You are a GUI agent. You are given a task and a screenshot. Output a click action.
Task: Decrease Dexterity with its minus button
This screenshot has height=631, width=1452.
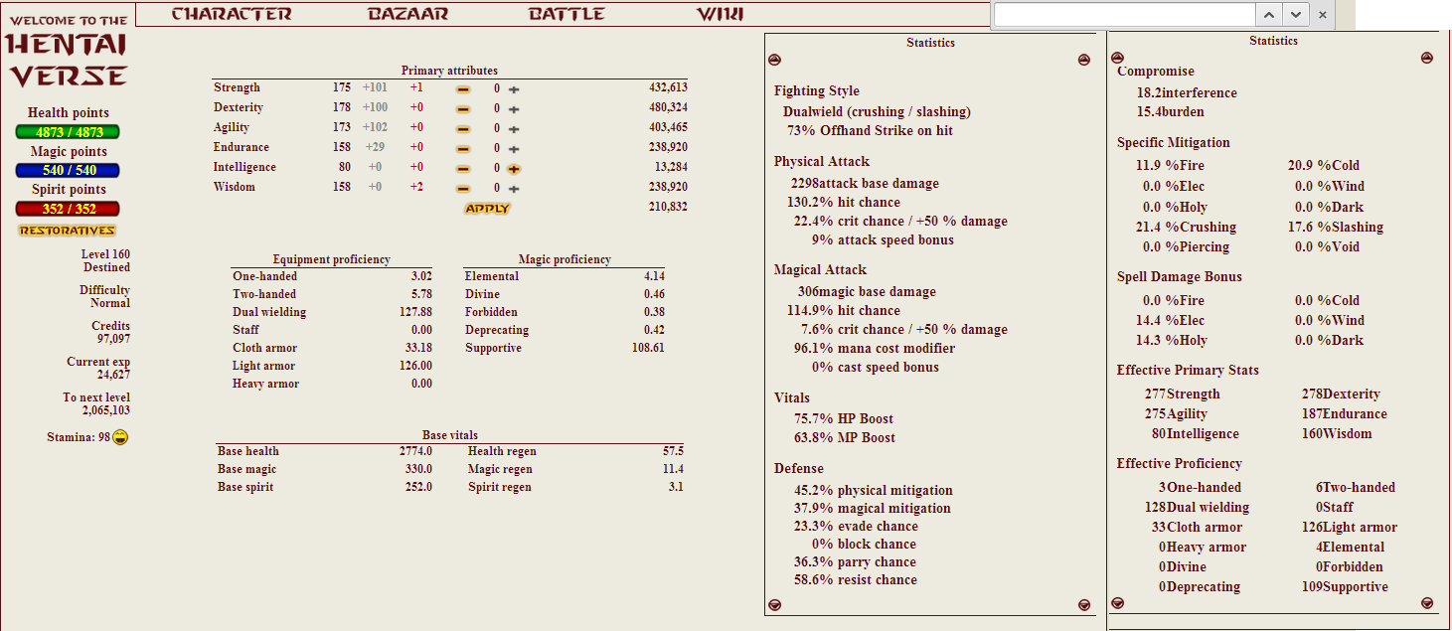[x=463, y=109]
